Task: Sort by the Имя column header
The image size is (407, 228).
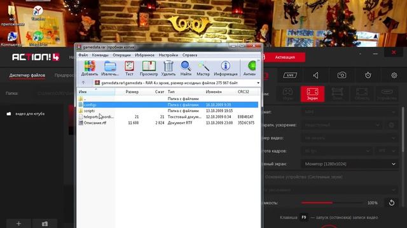Action: [96, 92]
